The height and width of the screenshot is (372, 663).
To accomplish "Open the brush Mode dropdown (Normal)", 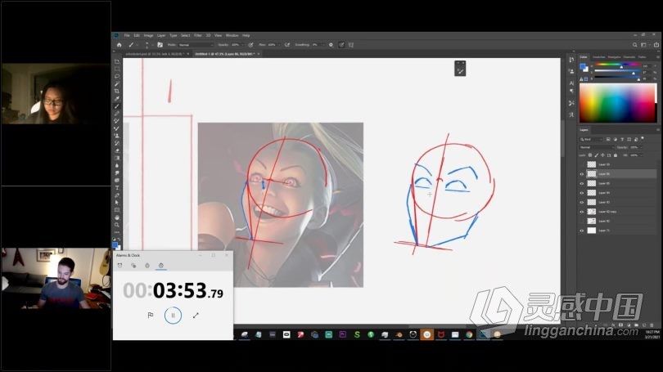I will point(196,45).
